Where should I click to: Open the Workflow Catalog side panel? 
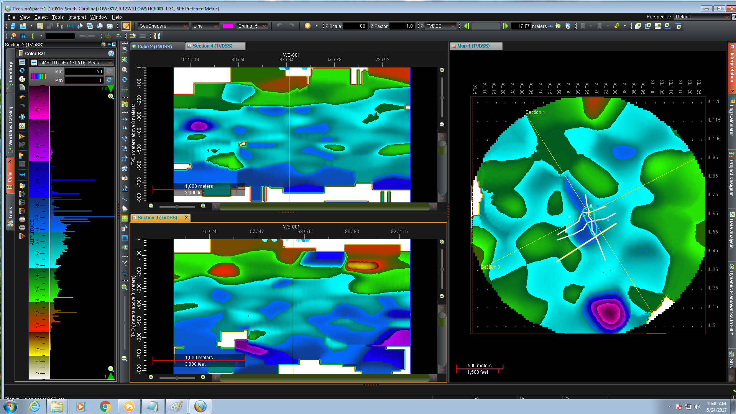coord(10,126)
